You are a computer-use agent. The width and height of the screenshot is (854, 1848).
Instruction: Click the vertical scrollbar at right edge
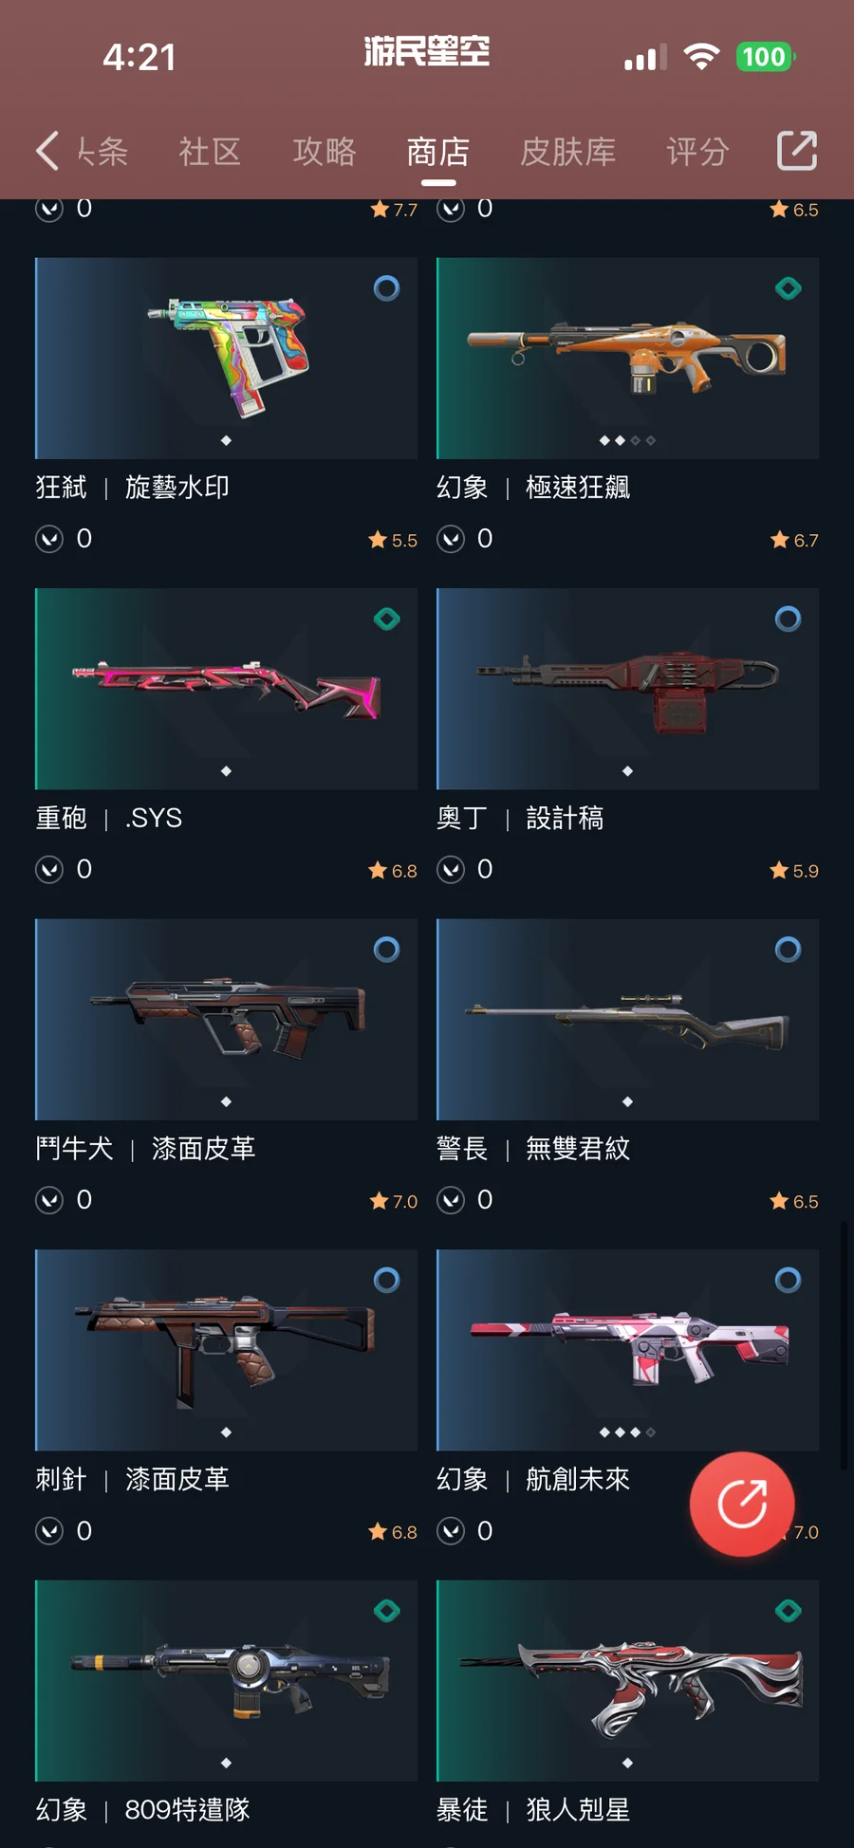point(843,1345)
